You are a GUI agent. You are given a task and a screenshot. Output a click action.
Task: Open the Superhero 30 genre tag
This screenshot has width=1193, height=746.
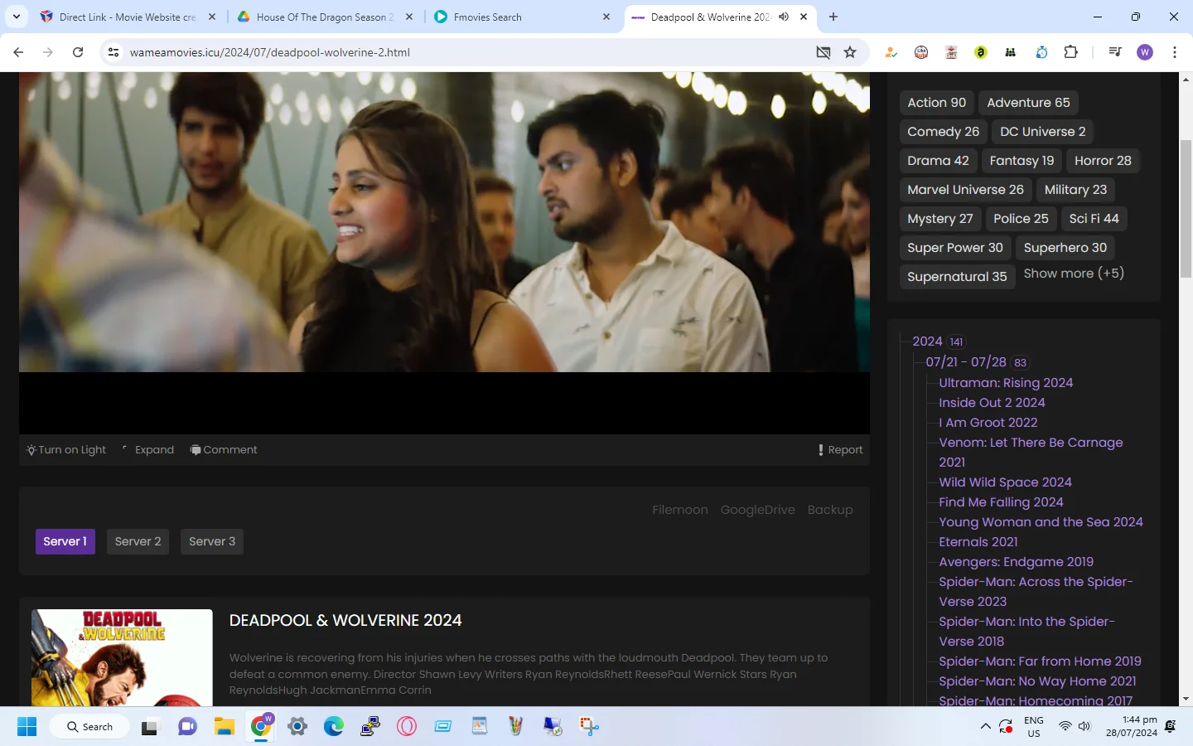(1065, 248)
